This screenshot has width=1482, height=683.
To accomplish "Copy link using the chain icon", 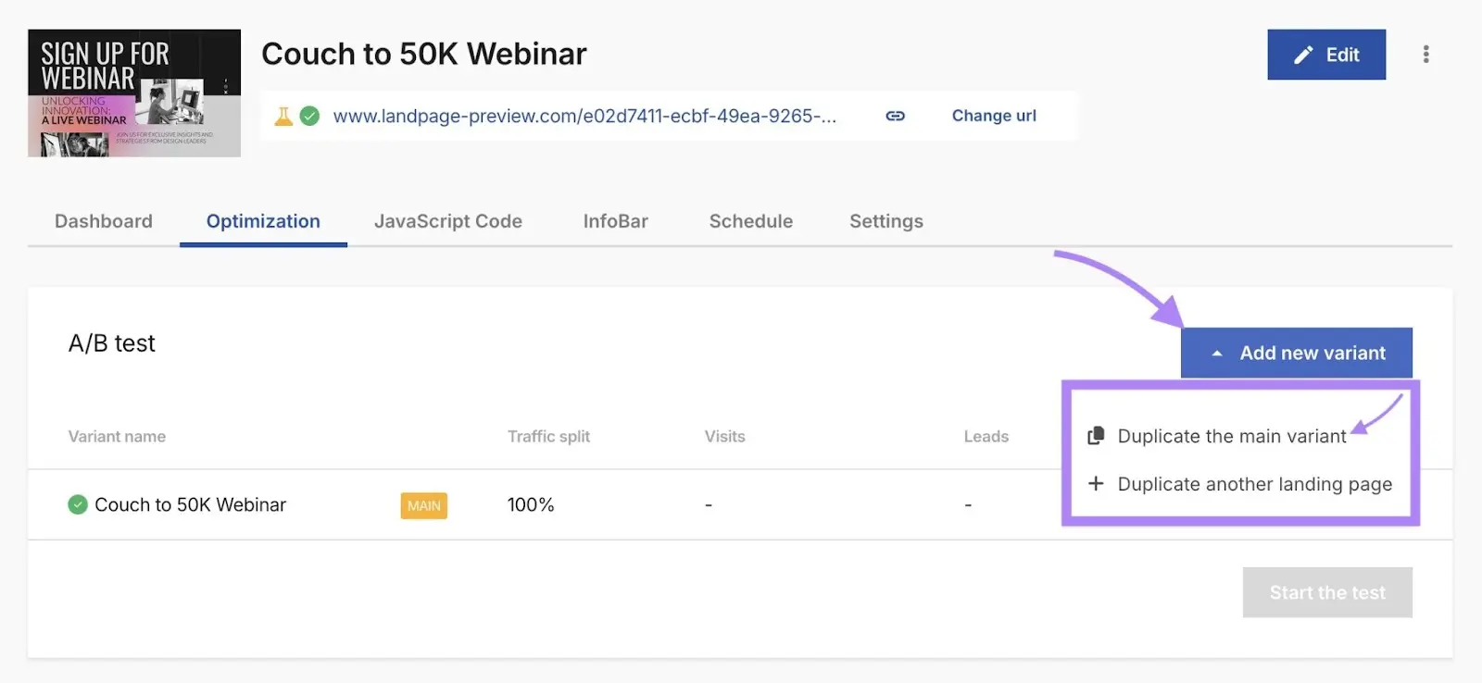I will point(895,116).
